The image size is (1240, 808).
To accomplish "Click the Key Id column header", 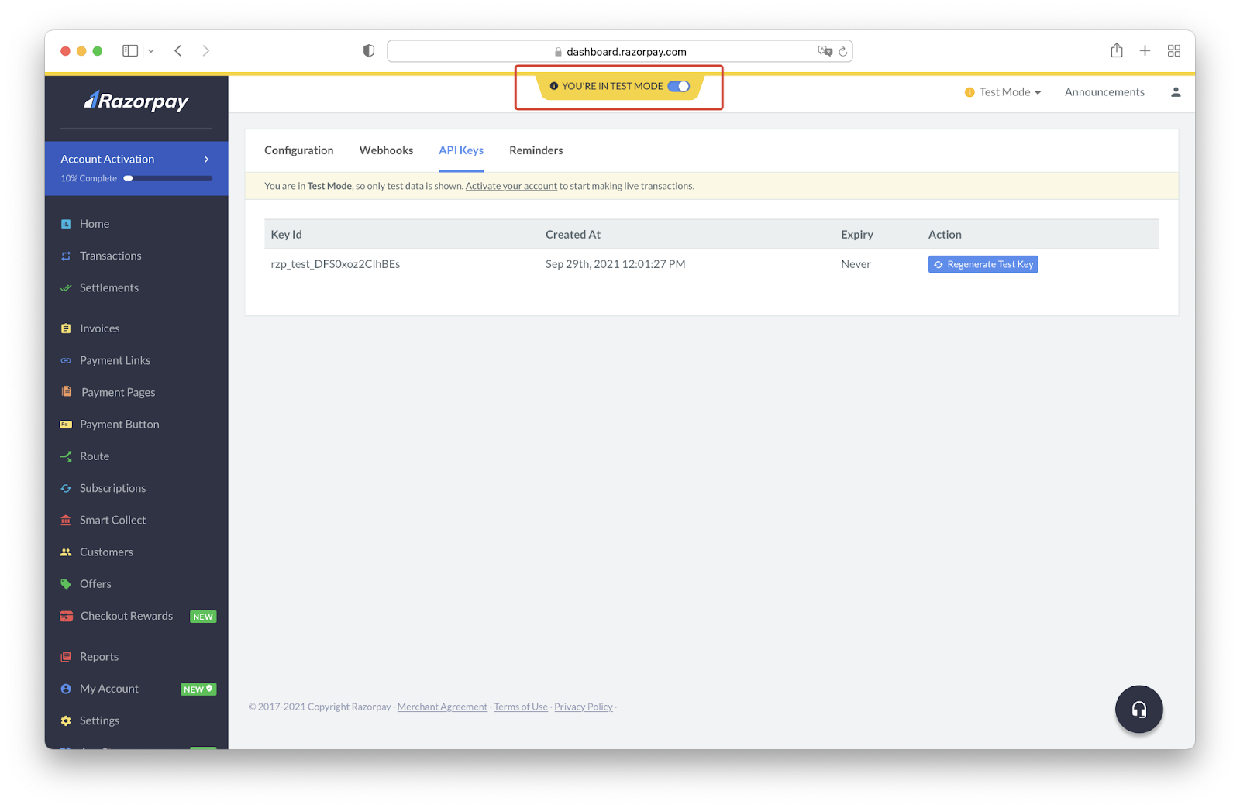I will point(286,235).
